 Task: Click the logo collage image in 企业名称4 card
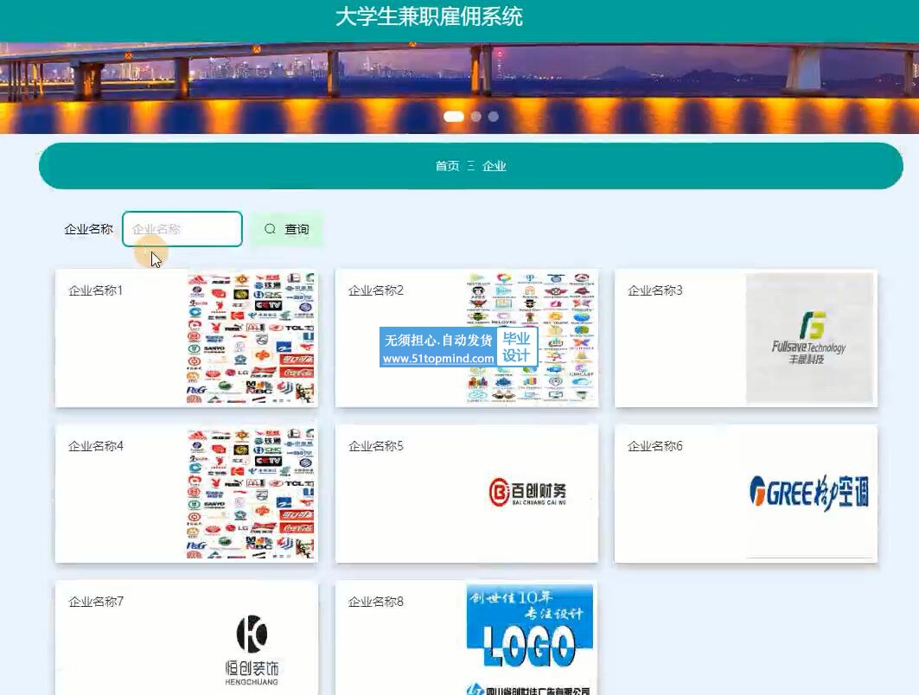point(250,494)
